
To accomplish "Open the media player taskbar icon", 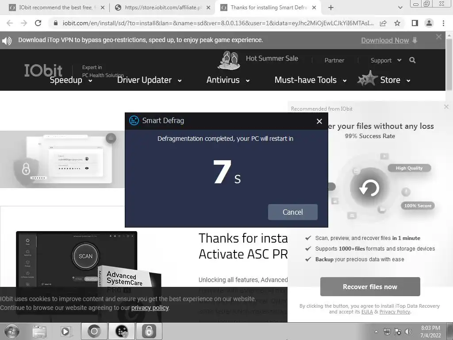I will tap(66, 331).
